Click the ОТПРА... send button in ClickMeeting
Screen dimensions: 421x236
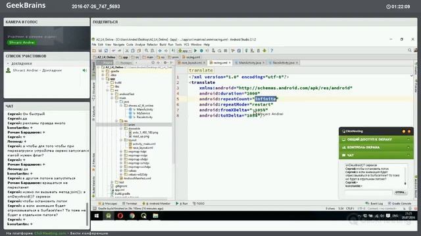pos(401,192)
